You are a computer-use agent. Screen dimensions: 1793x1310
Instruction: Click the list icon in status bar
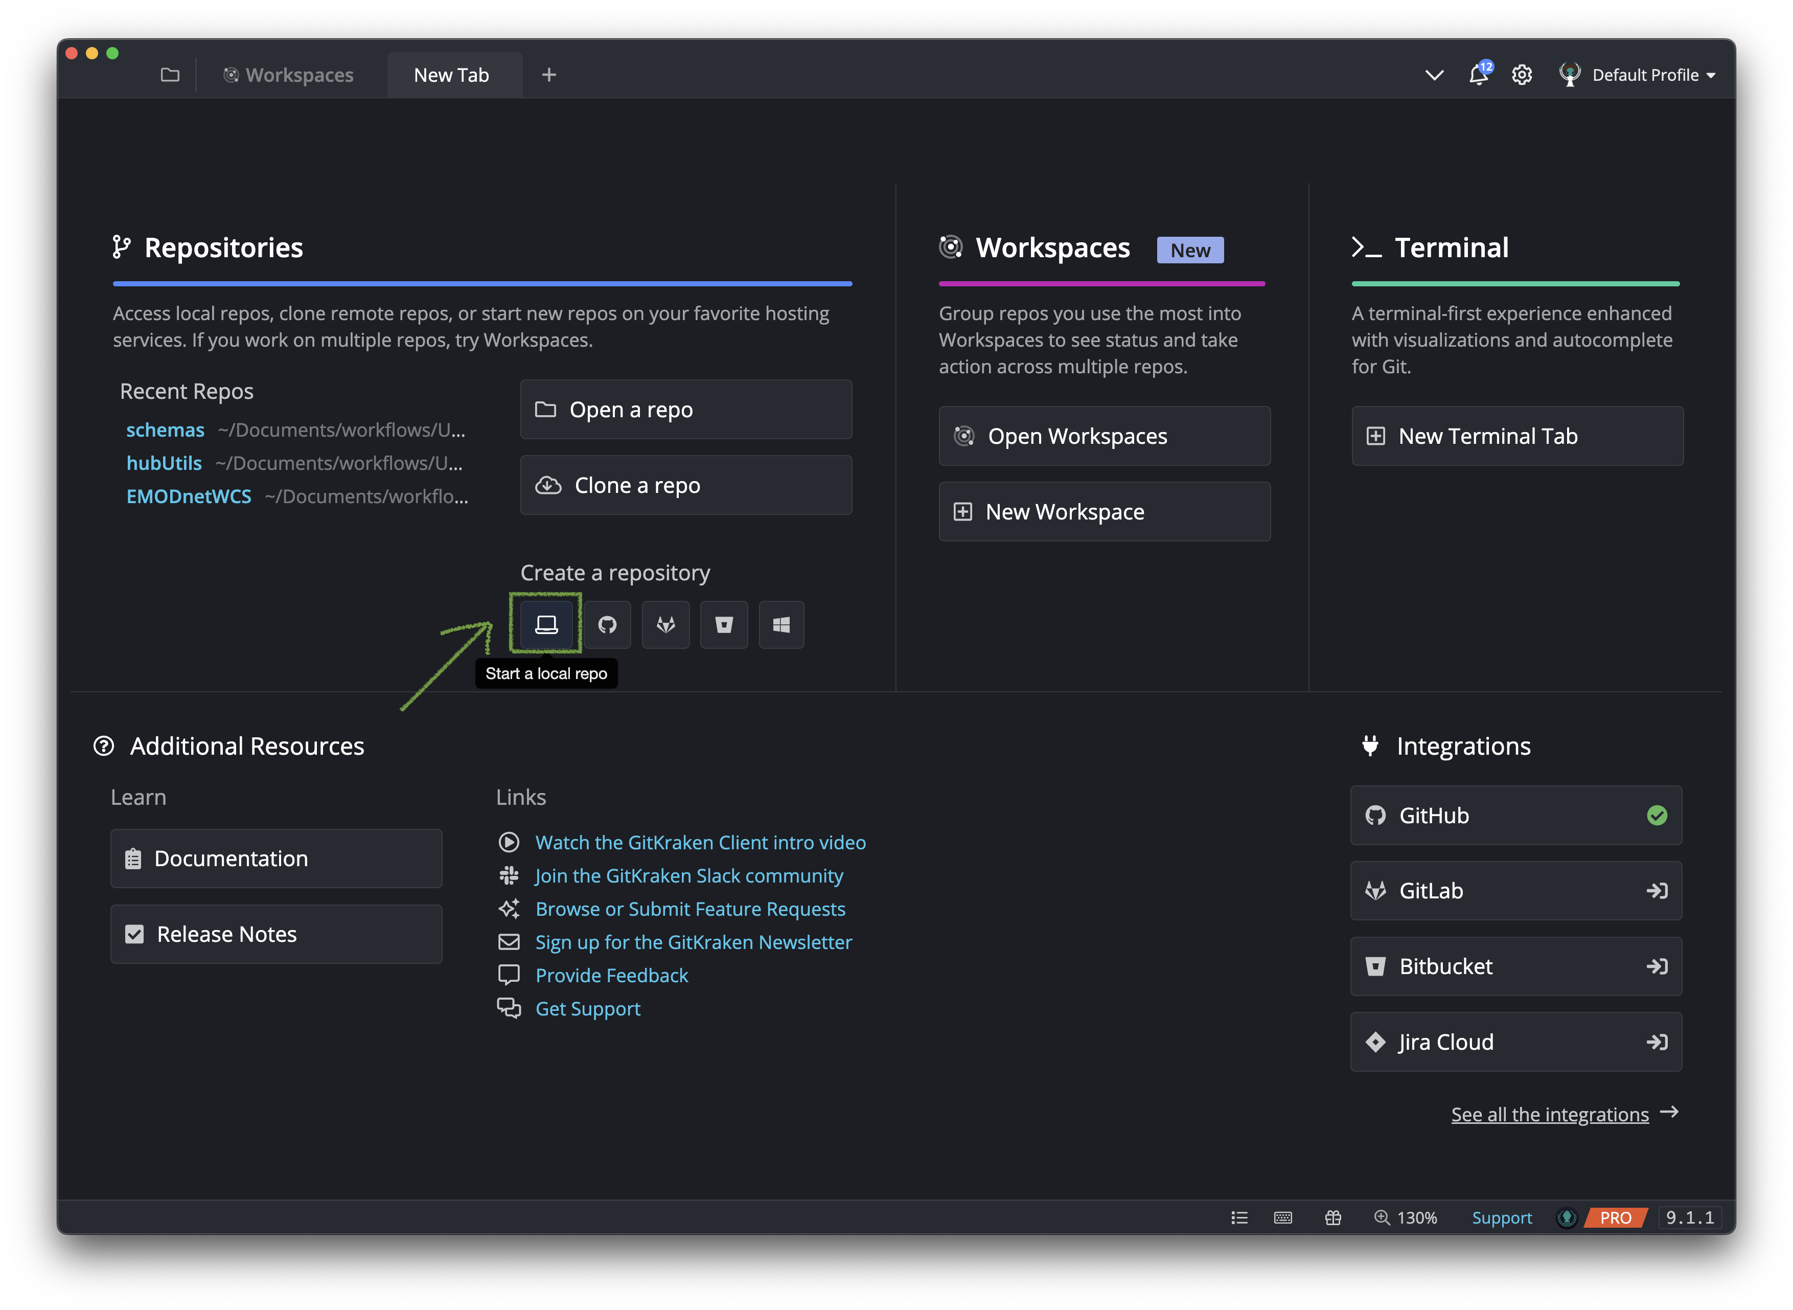point(1240,1217)
